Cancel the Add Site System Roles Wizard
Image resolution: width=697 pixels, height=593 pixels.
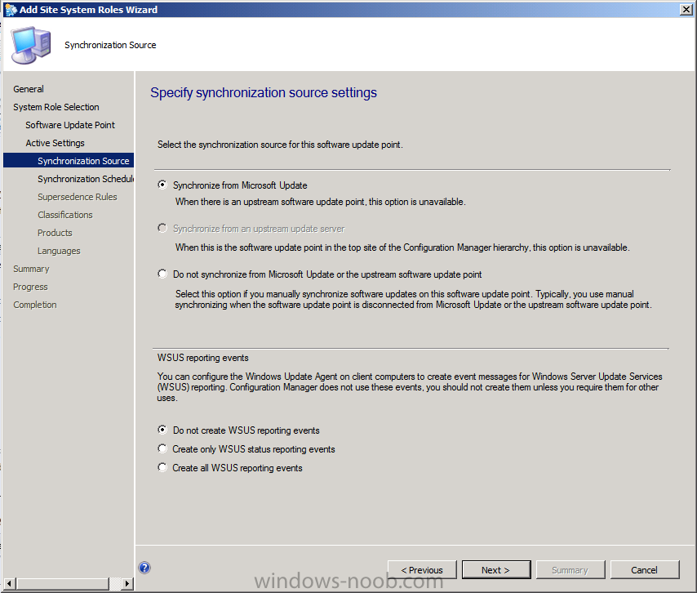point(645,570)
